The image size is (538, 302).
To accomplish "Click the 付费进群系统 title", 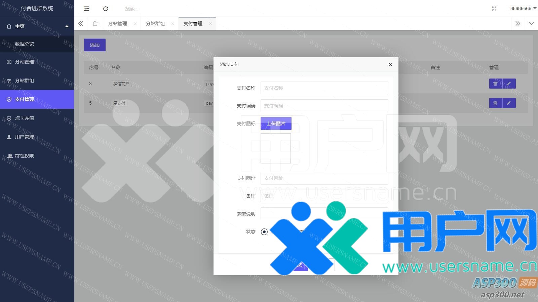I will click(37, 8).
